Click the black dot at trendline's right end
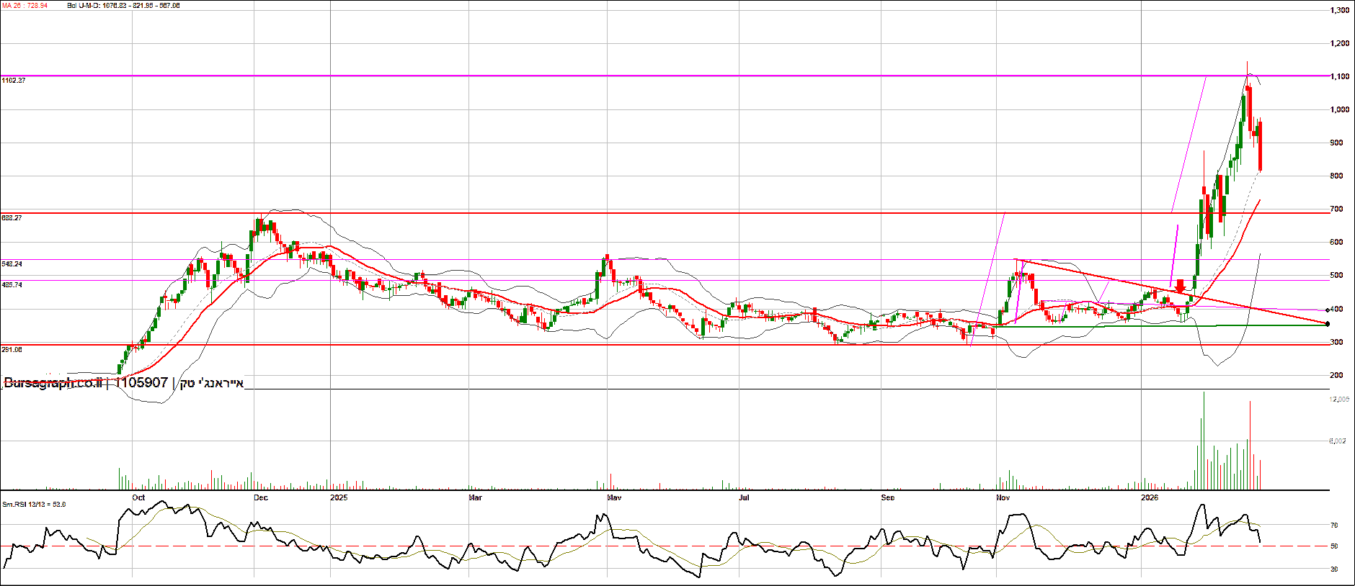 pyautogui.click(x=1328, y=324)
